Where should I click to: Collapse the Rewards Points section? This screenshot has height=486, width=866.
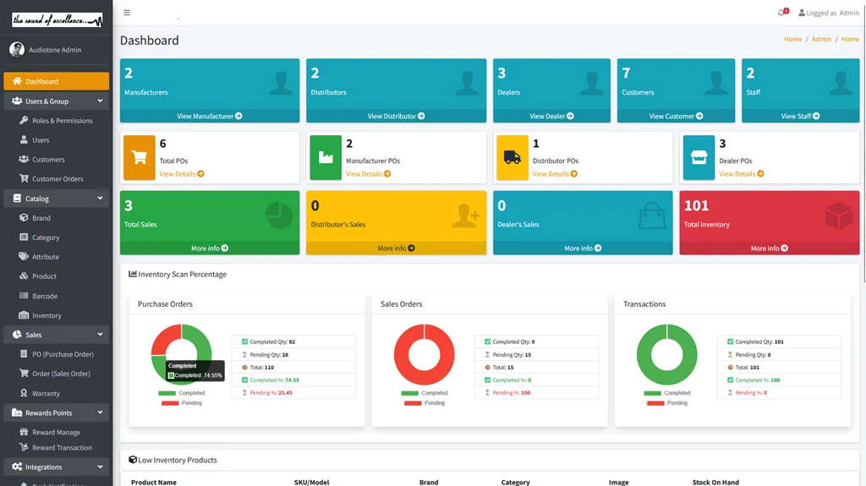click(56, 412)
